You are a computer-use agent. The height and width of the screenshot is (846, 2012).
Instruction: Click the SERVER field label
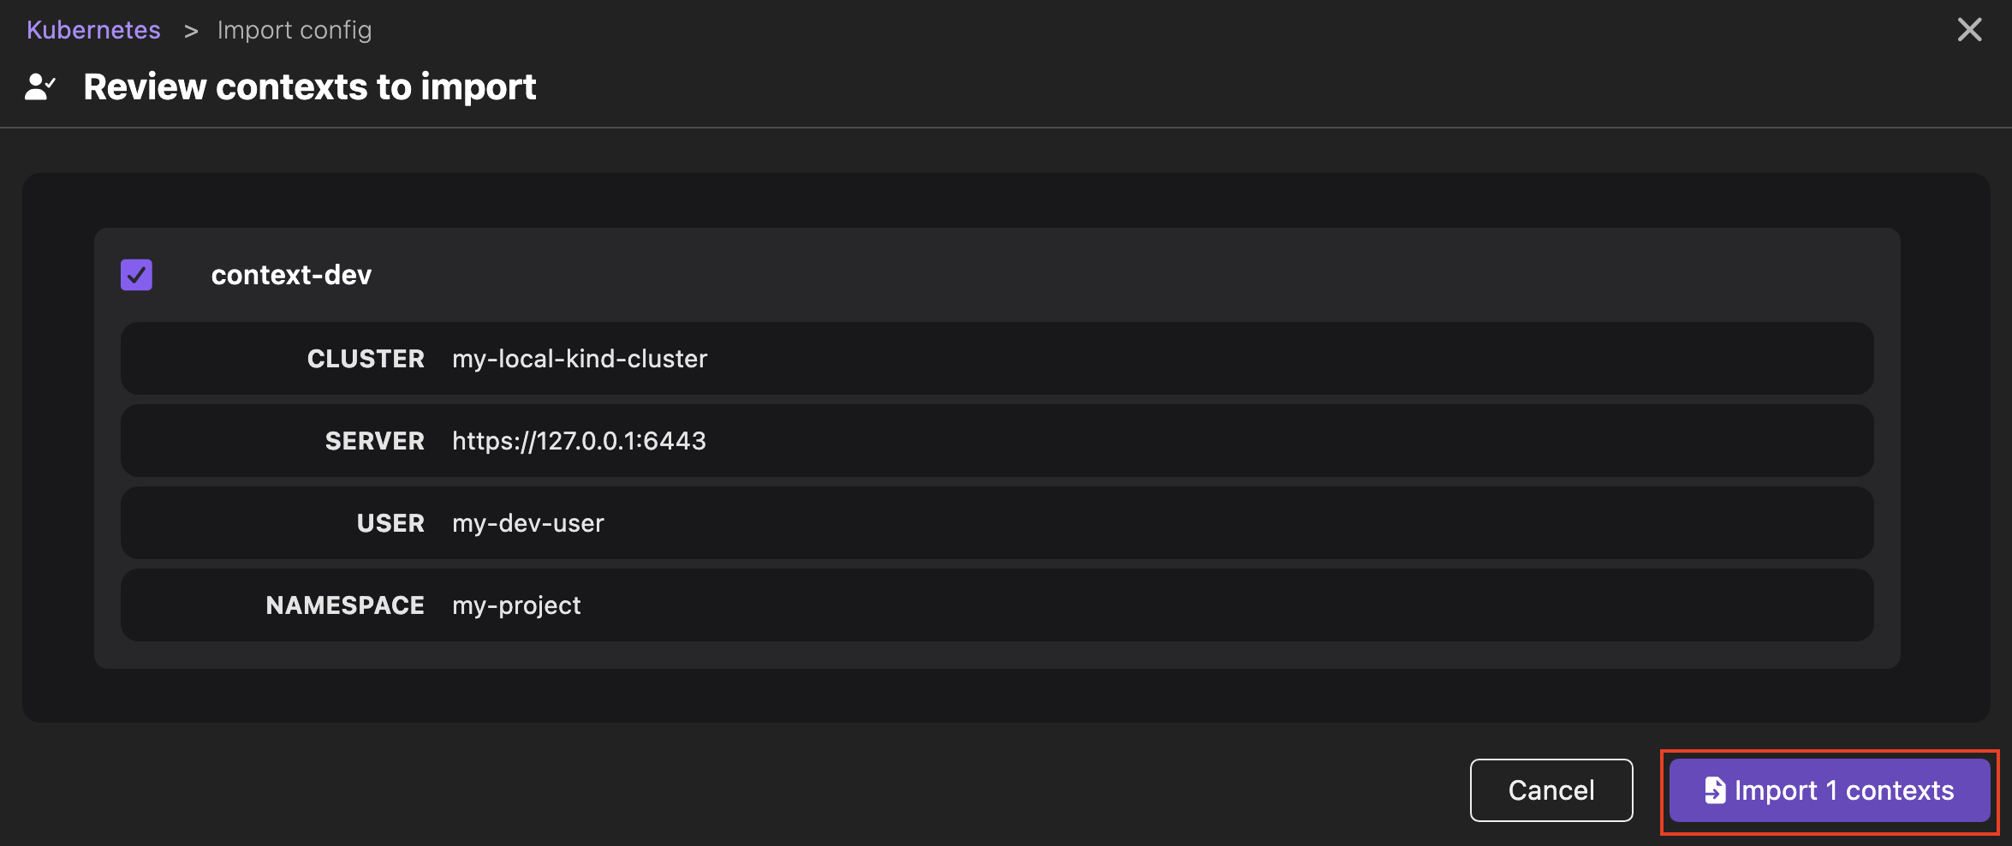(374, 441)
